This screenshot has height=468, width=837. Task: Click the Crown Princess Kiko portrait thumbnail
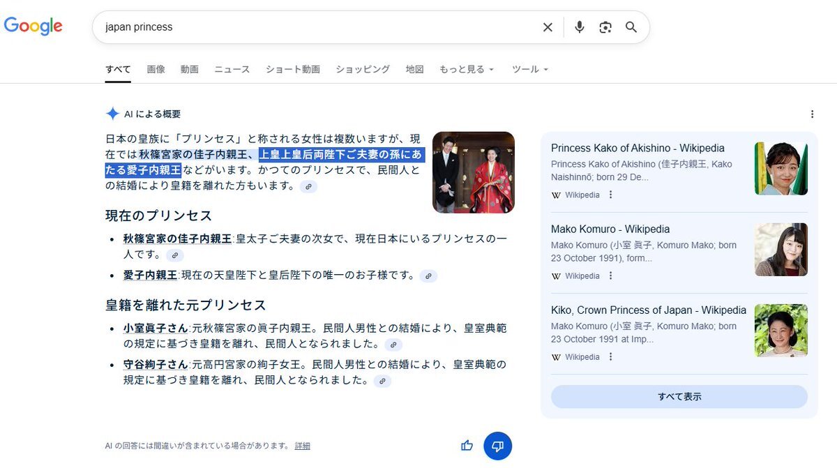[781, 330]
